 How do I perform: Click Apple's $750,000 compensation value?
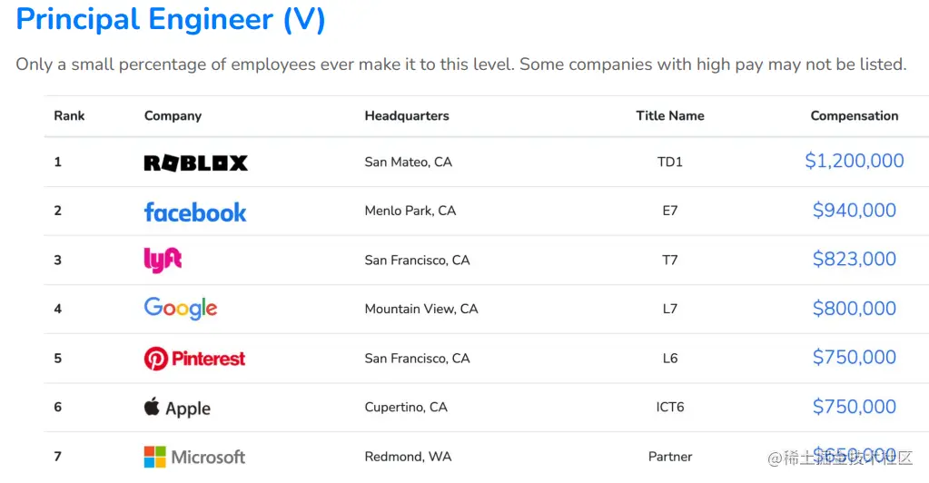pos(854,407)
